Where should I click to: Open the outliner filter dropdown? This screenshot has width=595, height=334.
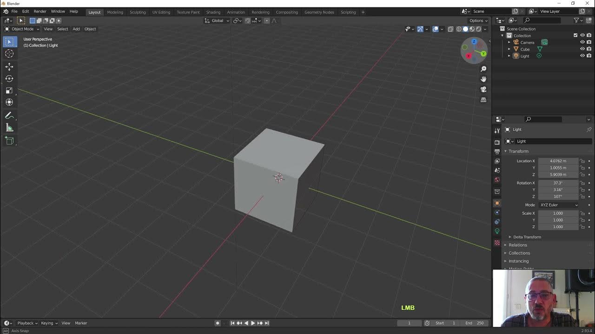coord(578,20)
